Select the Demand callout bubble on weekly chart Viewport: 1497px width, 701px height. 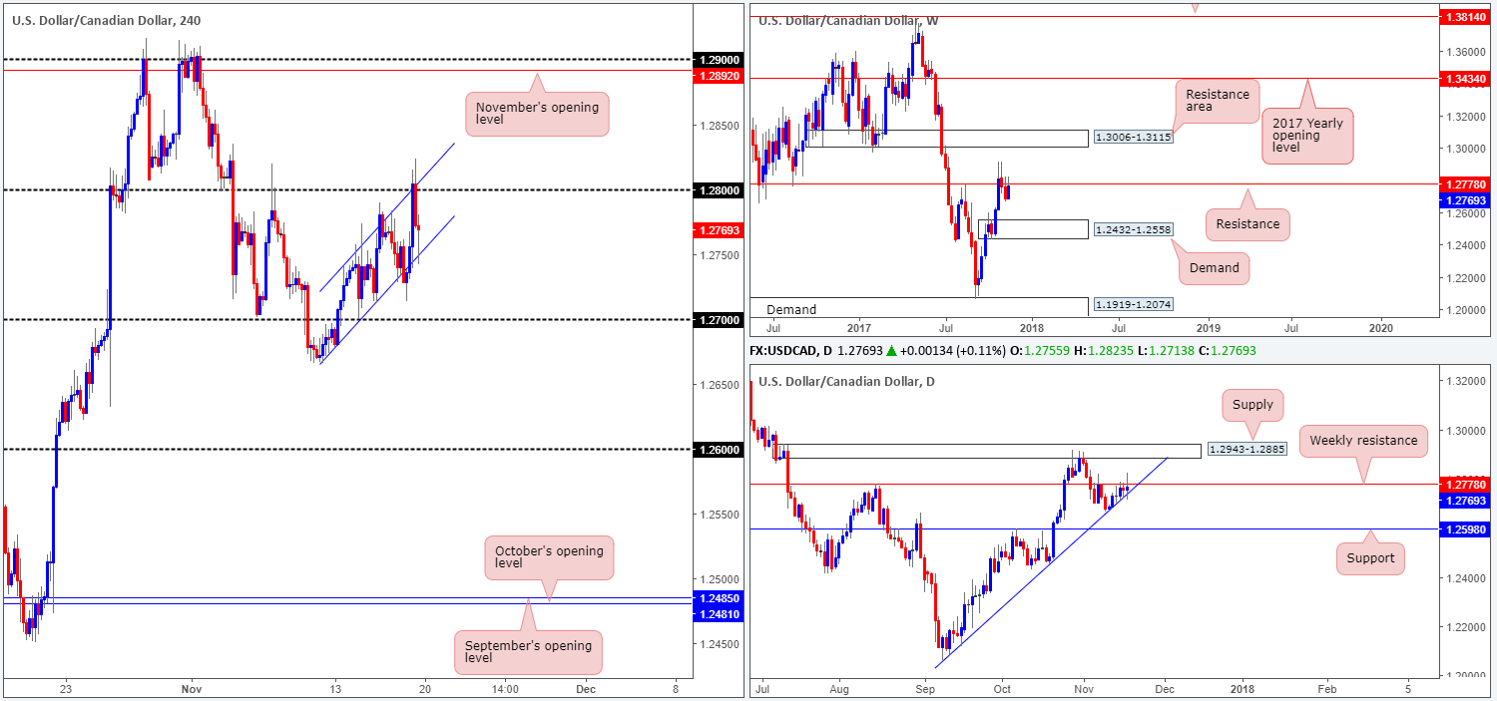pos(1214,267)
